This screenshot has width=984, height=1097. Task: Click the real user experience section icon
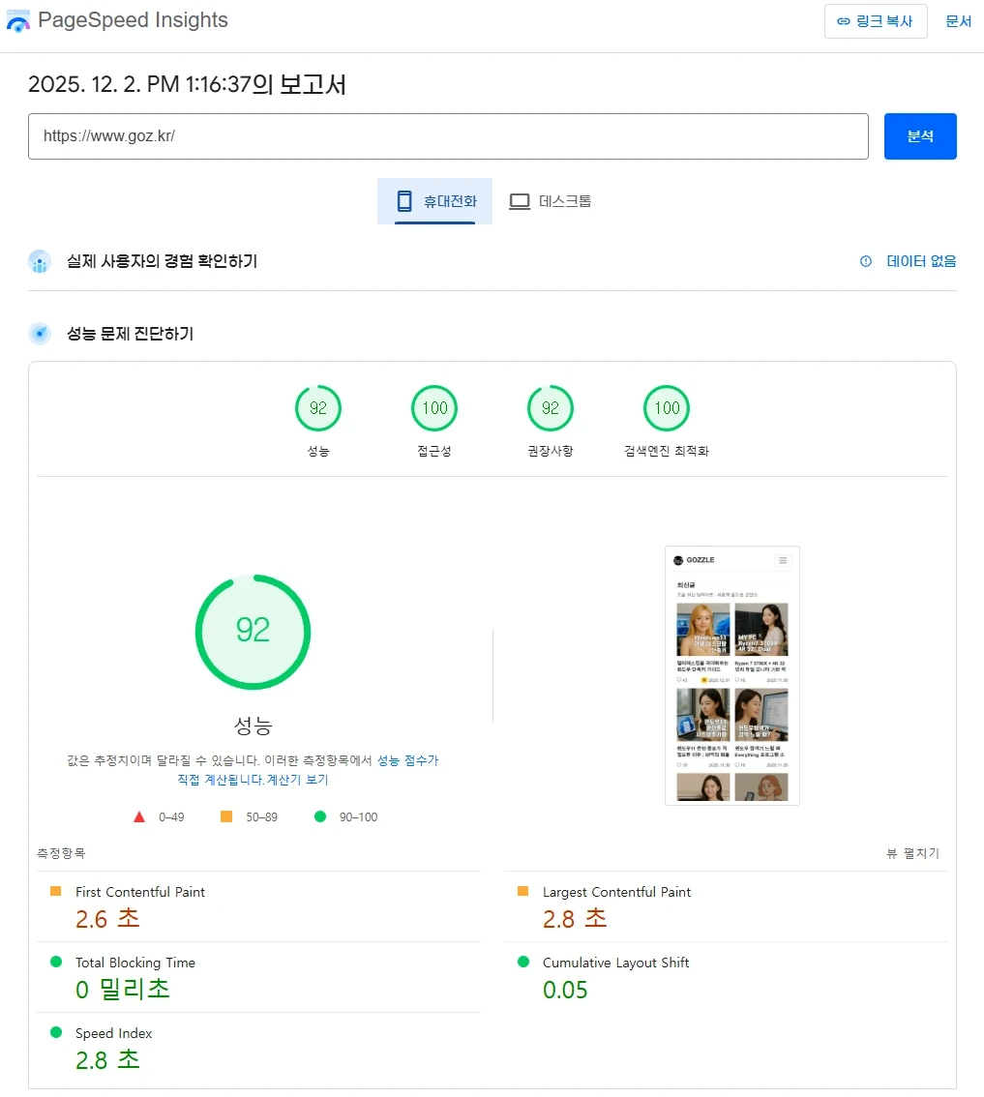click(x=40, y=261)
